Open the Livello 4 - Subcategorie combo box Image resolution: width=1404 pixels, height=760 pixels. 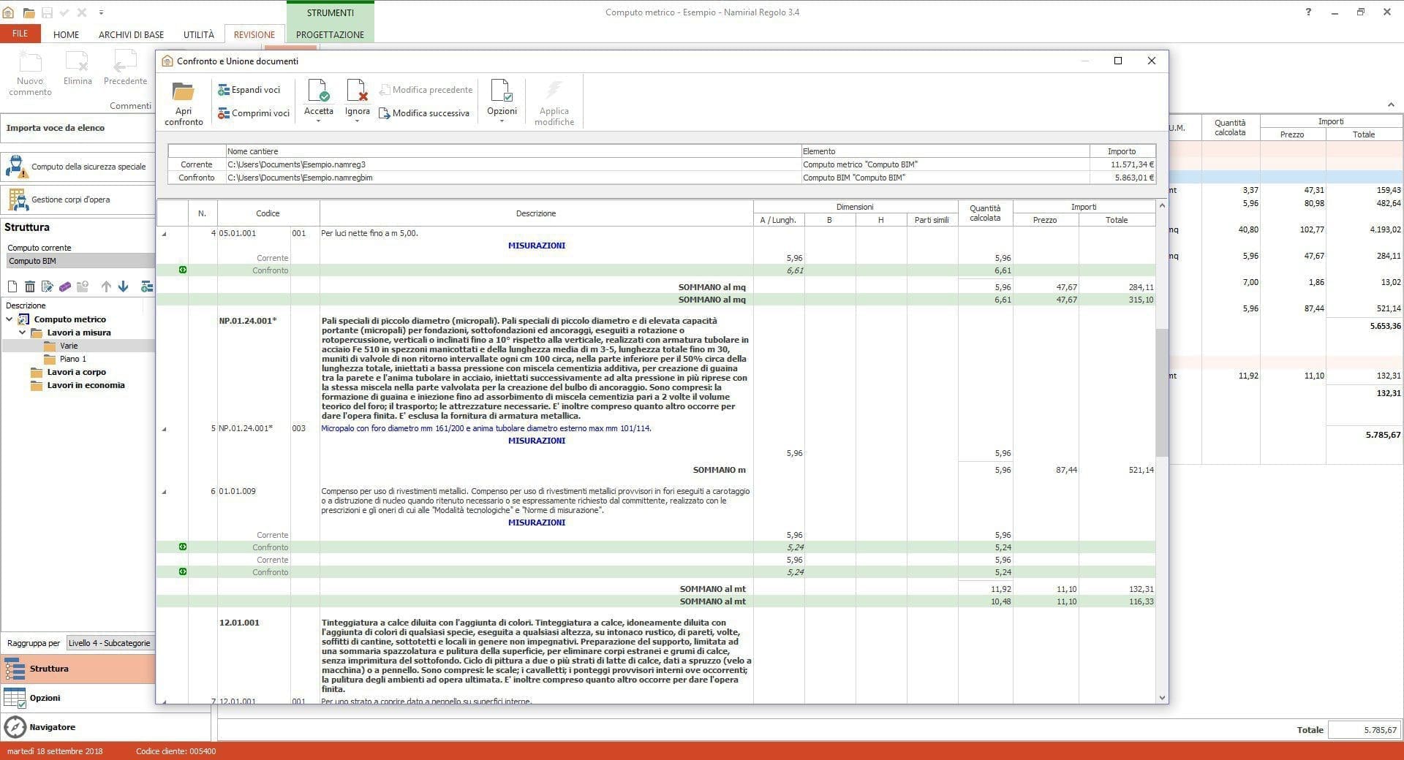[x=110, y=643]
